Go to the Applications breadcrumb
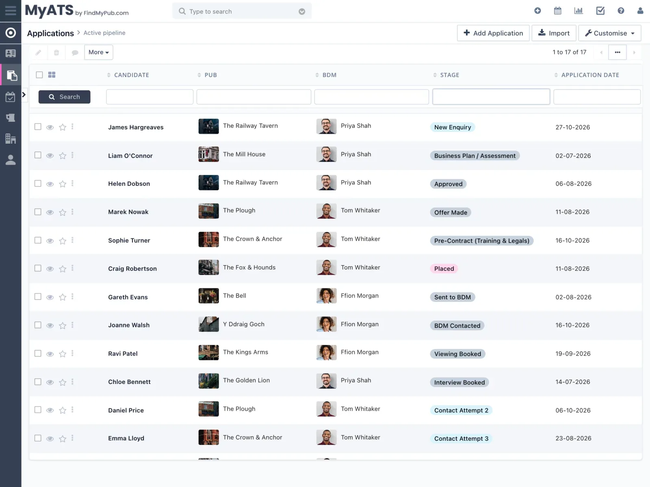650x487 pixels. point(50,33)
